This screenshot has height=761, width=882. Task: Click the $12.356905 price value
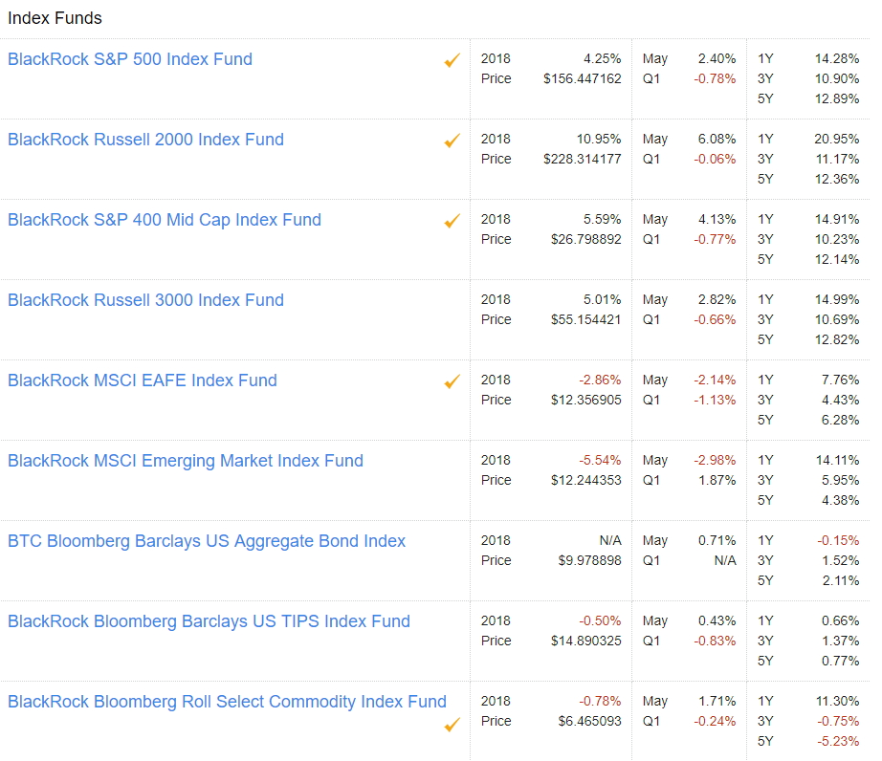coord(586,401)
